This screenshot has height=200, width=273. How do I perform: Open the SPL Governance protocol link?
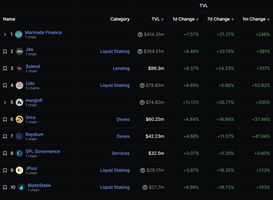[x=43, y=151]
